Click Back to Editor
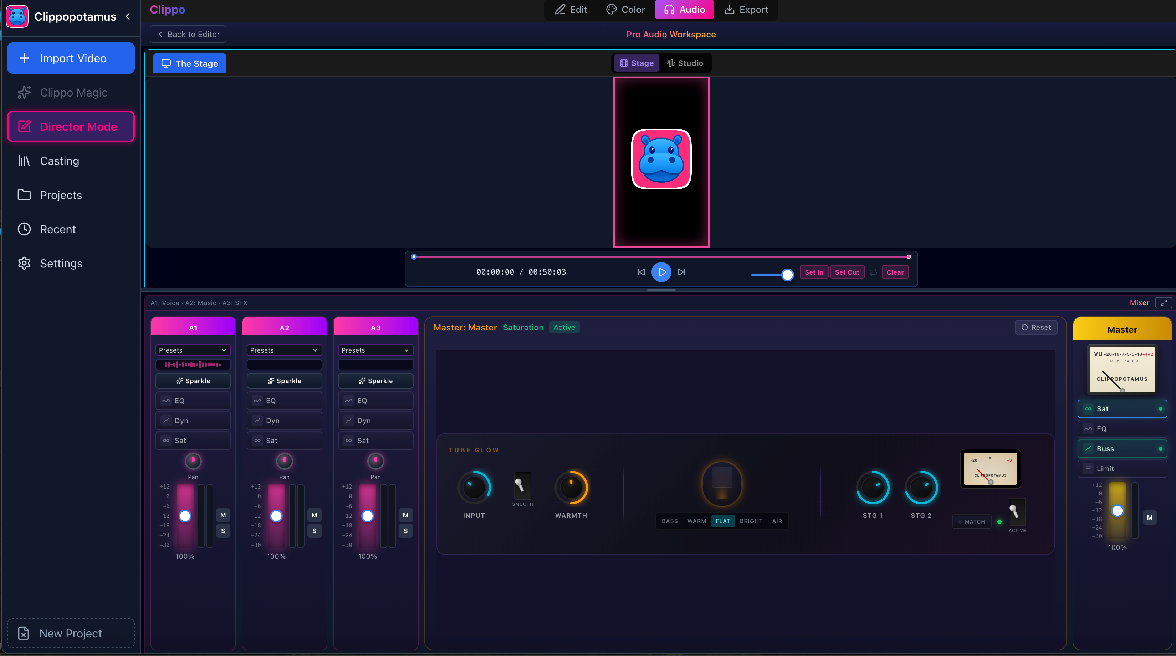This screenshot has width=1176, height=656. click(188, 34)
